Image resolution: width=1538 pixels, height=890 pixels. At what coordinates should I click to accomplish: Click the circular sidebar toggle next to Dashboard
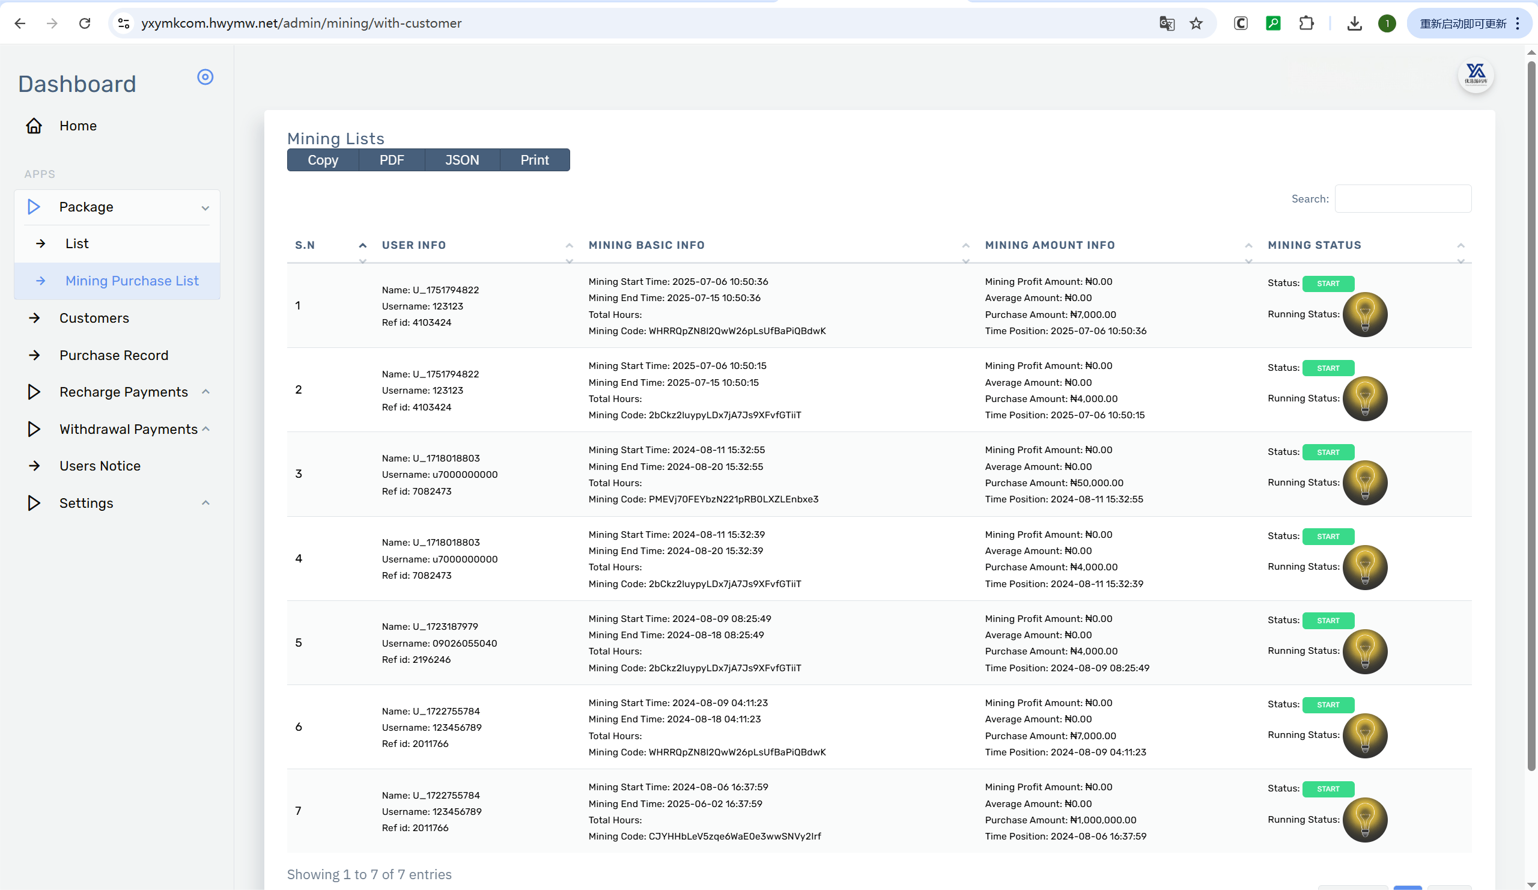205,77
